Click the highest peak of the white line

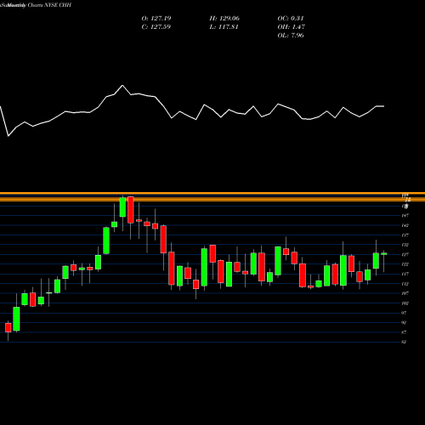(x=122, y=85)
